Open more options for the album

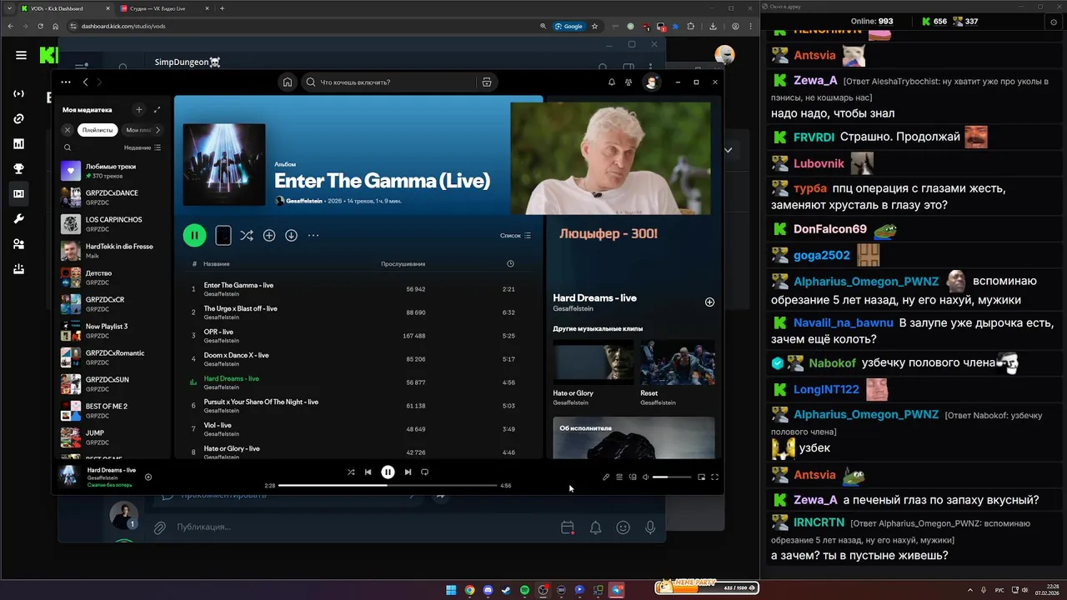click(x=313, y=236)
